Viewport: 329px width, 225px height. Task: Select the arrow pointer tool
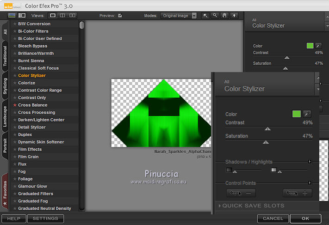(x=206, y=15)
